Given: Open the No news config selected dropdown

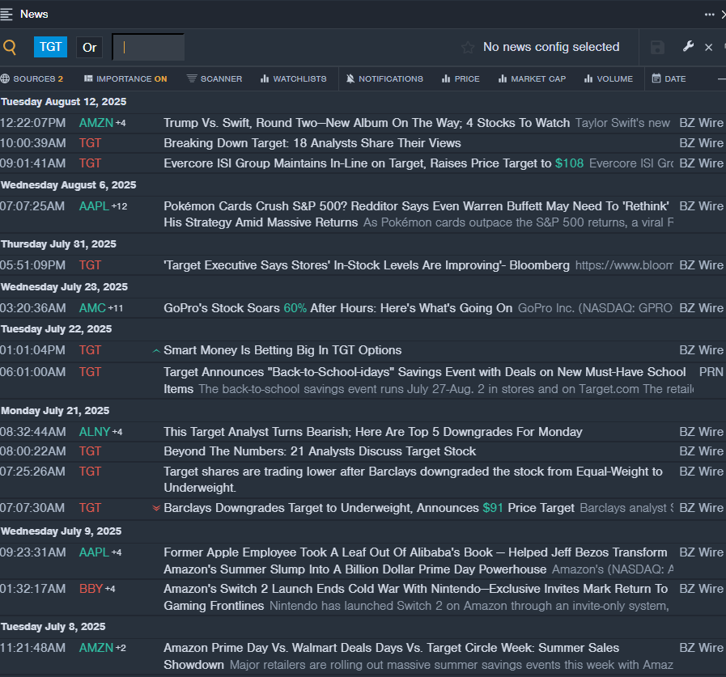Looking at the screenshot, I should tap(551, 47).
